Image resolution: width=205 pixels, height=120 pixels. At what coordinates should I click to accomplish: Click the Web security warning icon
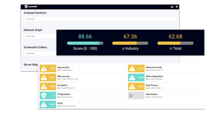point(44,77)
